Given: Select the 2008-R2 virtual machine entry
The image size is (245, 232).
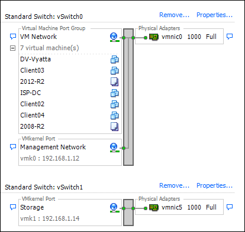Looking at the screenshot, I should click(33, 126).
